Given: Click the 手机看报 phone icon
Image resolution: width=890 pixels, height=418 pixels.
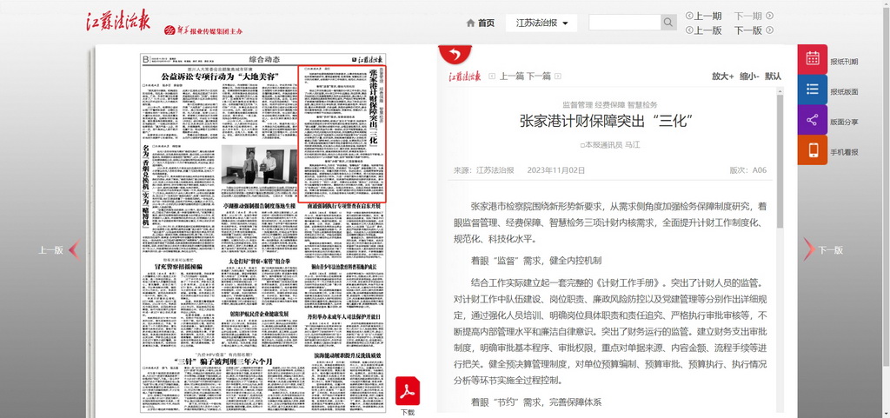Looking at the screenshot, I should (813, 150).
